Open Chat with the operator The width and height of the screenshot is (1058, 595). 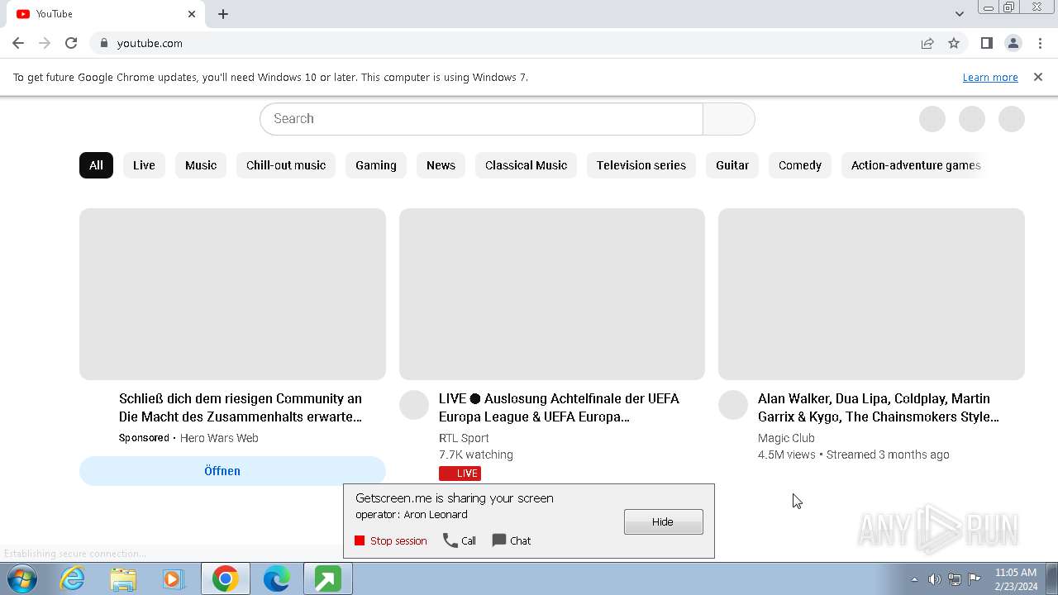[x=512, y=540]
